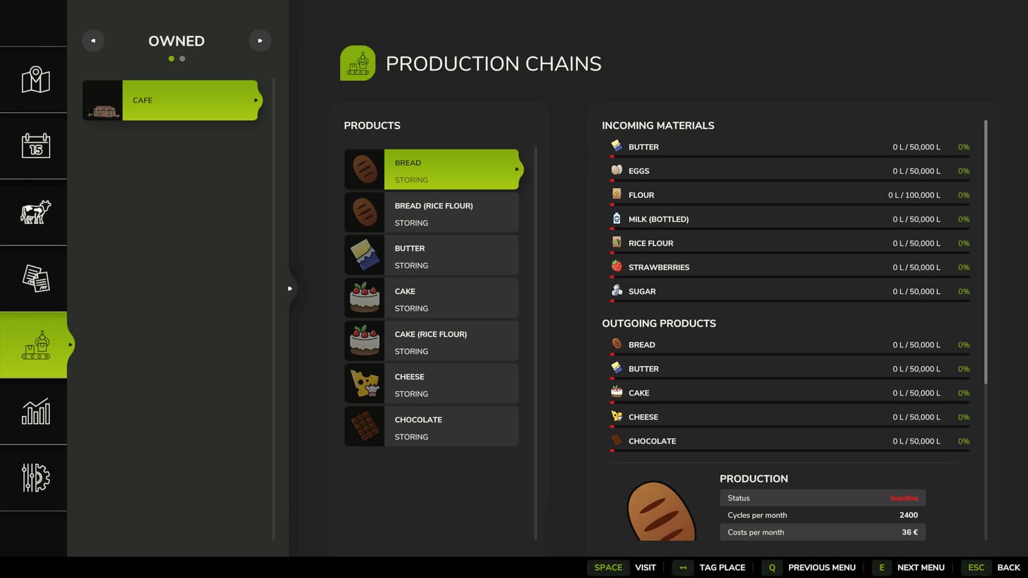Open the map icon in sidebar
The height and width of the screenshot is (578, 1028).
pos(35,80)
